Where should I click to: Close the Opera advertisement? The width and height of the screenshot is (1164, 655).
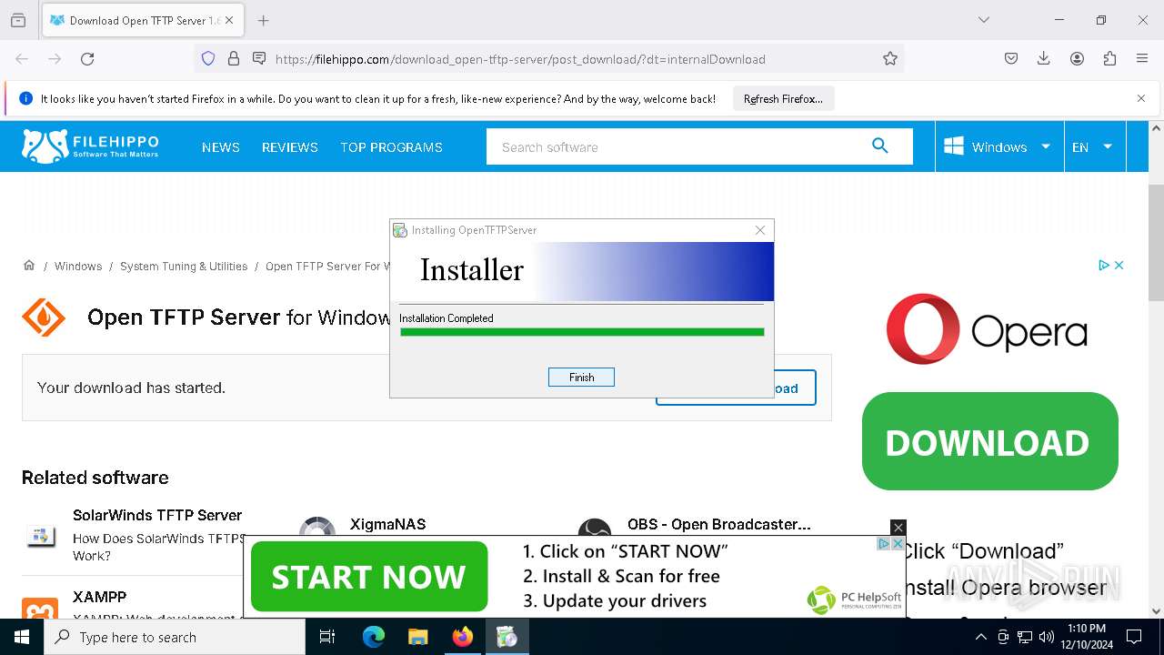coord(1119,265)
